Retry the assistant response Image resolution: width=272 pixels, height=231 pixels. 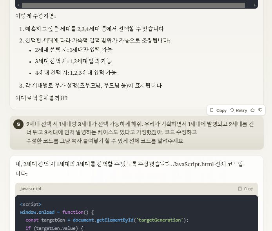(239, 110)
